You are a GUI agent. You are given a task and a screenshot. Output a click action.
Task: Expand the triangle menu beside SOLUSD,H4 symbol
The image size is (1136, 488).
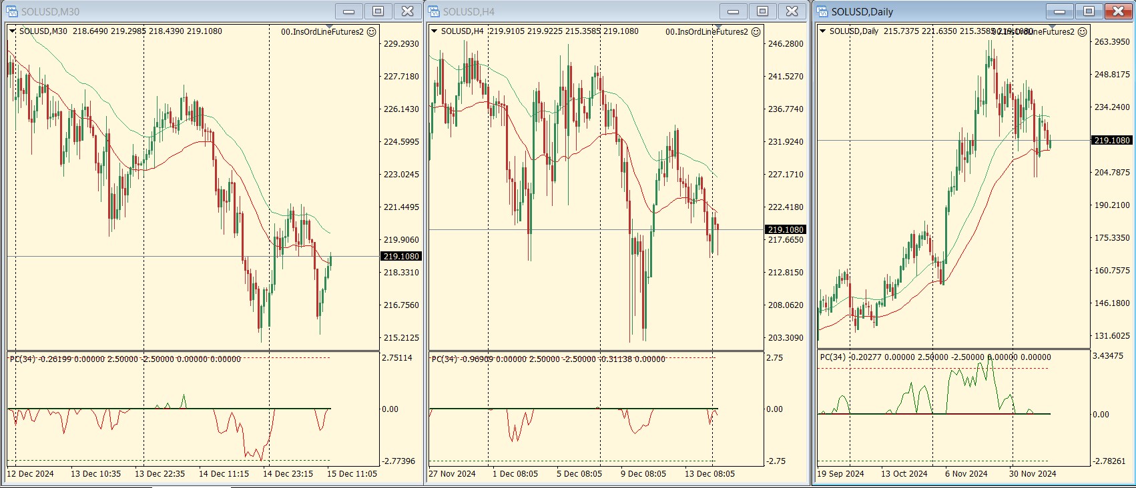(435, 31)
